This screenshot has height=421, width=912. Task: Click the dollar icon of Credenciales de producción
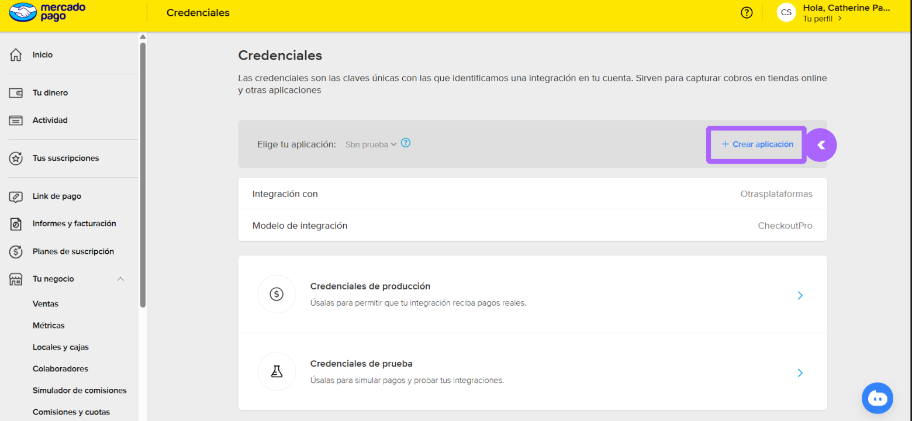(277, 294)
